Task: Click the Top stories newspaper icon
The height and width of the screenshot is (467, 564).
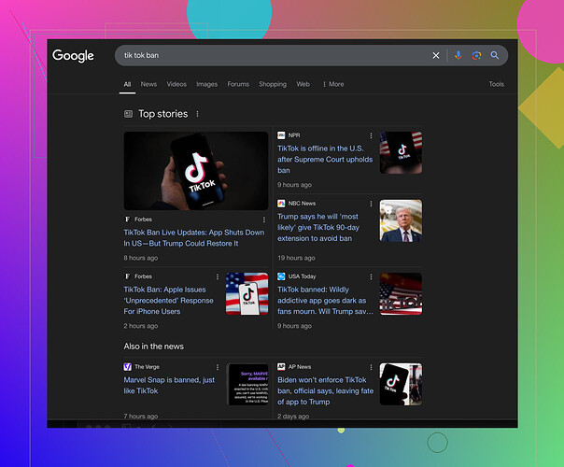Action: click(x=129, y=114)
